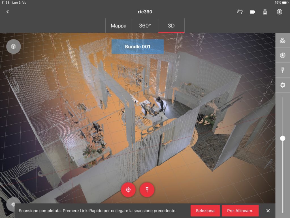290x218 pixels.
Task: Tap the red pin marker button
Action: [x=147, y=190]
